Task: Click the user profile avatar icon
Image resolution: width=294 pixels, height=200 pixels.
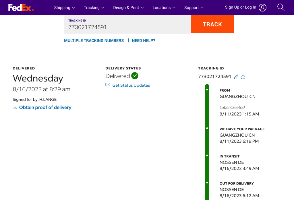Action: 262,8
